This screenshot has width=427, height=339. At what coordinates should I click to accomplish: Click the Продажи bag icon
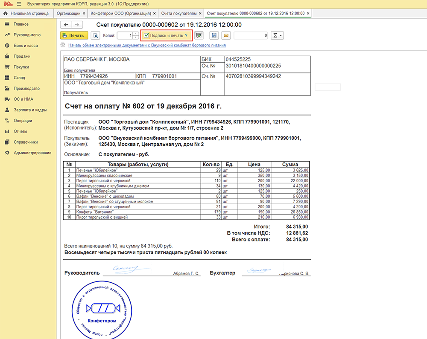pos(7,56)
